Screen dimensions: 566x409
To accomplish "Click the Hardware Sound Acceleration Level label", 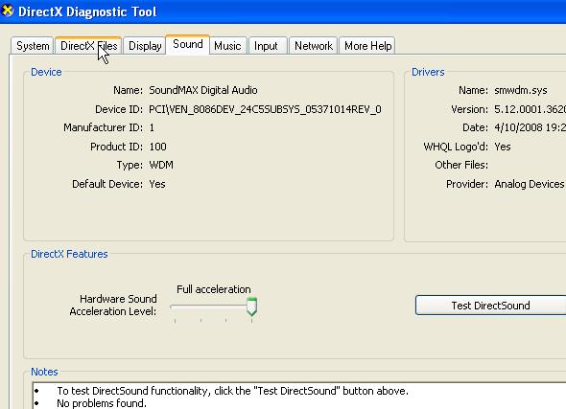I will coord(113,305).
